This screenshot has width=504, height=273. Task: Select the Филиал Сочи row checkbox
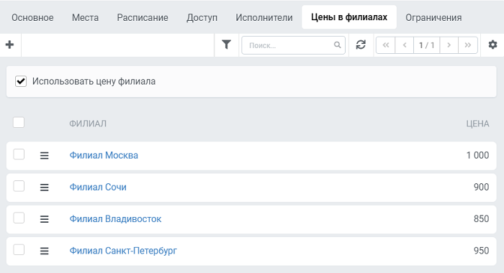point(19,186)
